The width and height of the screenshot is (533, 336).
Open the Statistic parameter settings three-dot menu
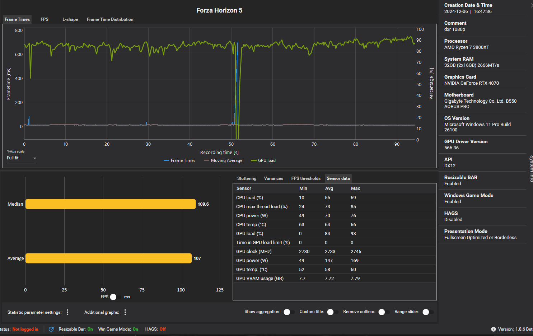(x=67, y=312)
